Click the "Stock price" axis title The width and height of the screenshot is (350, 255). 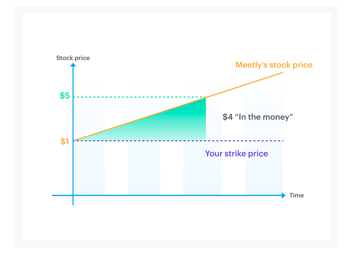pos(73,58)
